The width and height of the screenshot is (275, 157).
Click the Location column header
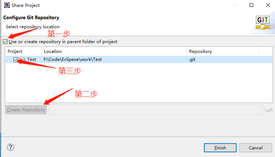point(53,51)
